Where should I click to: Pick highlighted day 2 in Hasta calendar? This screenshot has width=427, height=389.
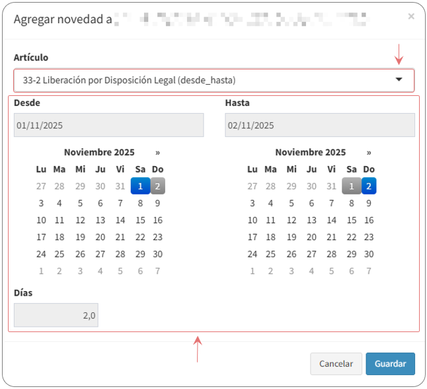pyautogui.click(x=369, y=186)
